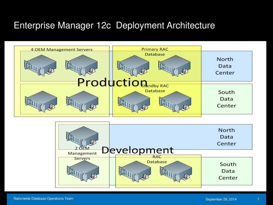Screen dimensions: 273x205
Task: Click the second OEM server icon in Production North
Action: tap(82, 65)
